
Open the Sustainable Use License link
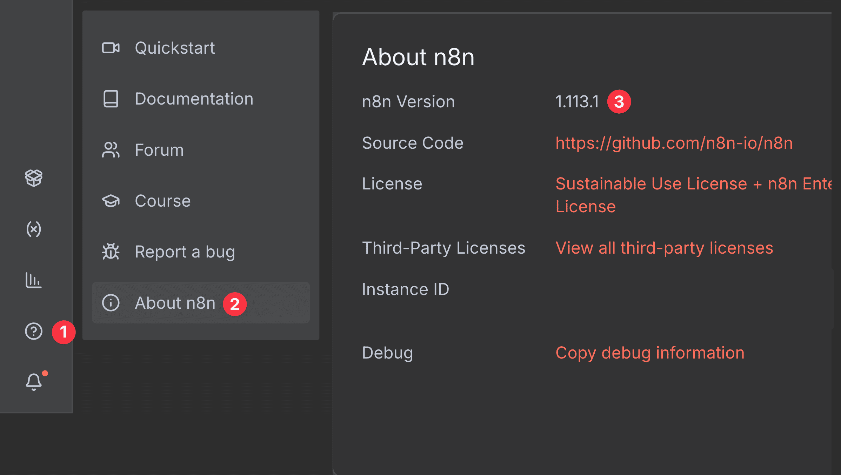tap(667, 183)
